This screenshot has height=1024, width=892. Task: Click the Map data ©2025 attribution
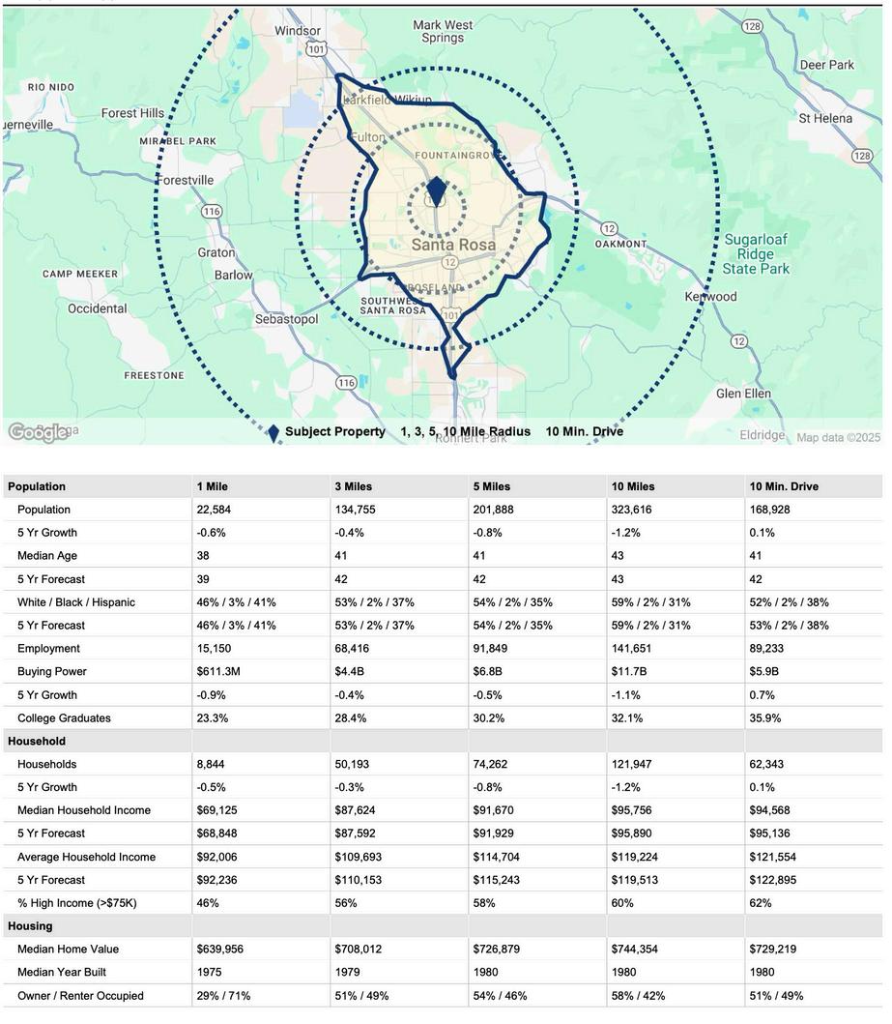pos(839,438)
